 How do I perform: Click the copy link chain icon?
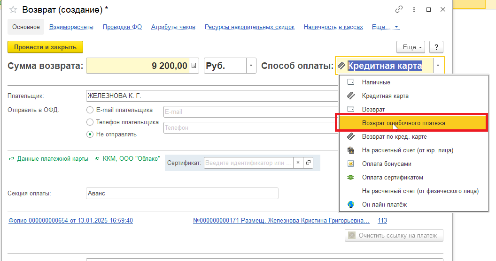pyautogui.click(x=399, y=9)
